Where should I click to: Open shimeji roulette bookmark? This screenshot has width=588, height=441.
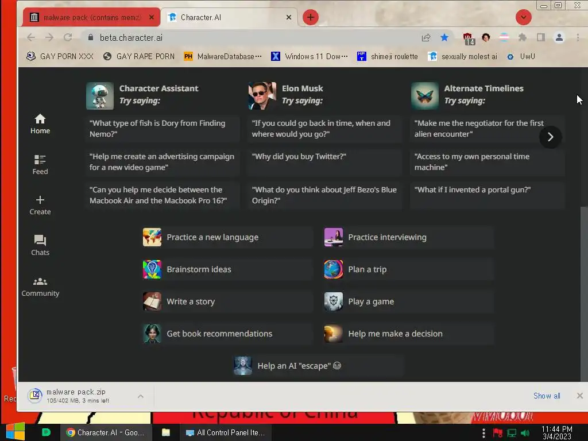click(388, 57)
